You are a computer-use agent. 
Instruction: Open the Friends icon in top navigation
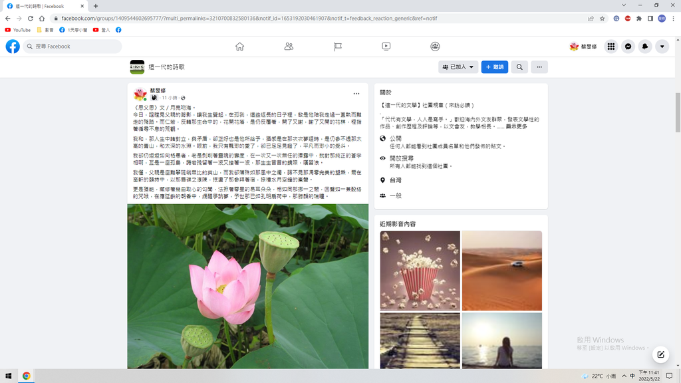pyautogui.click(x=289, y=47)
